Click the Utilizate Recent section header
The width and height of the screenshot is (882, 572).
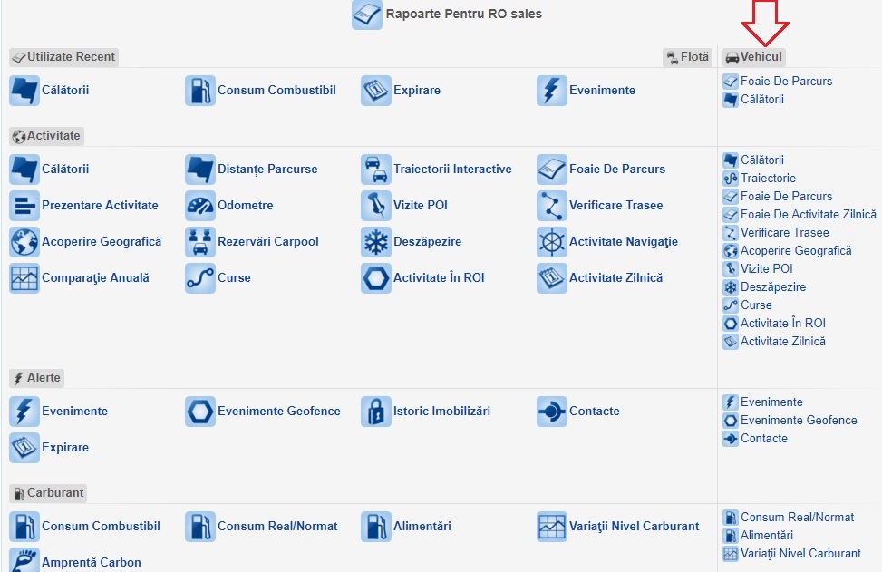pyautogui.click(x=64, y=57)
